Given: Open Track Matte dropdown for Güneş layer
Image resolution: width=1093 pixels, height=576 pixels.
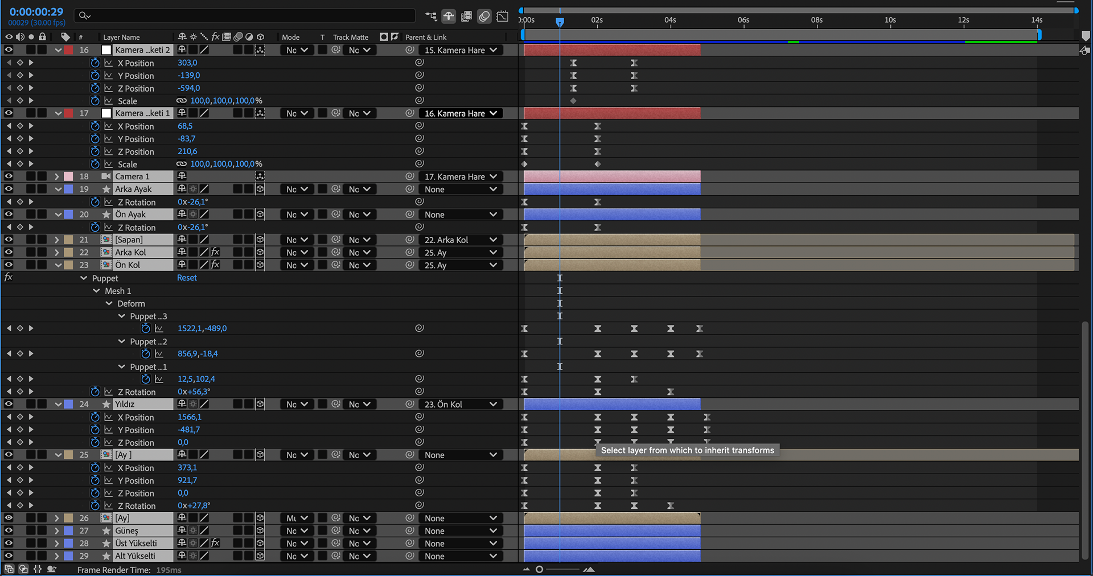Looking at the screenshot, I should point(359,530).
